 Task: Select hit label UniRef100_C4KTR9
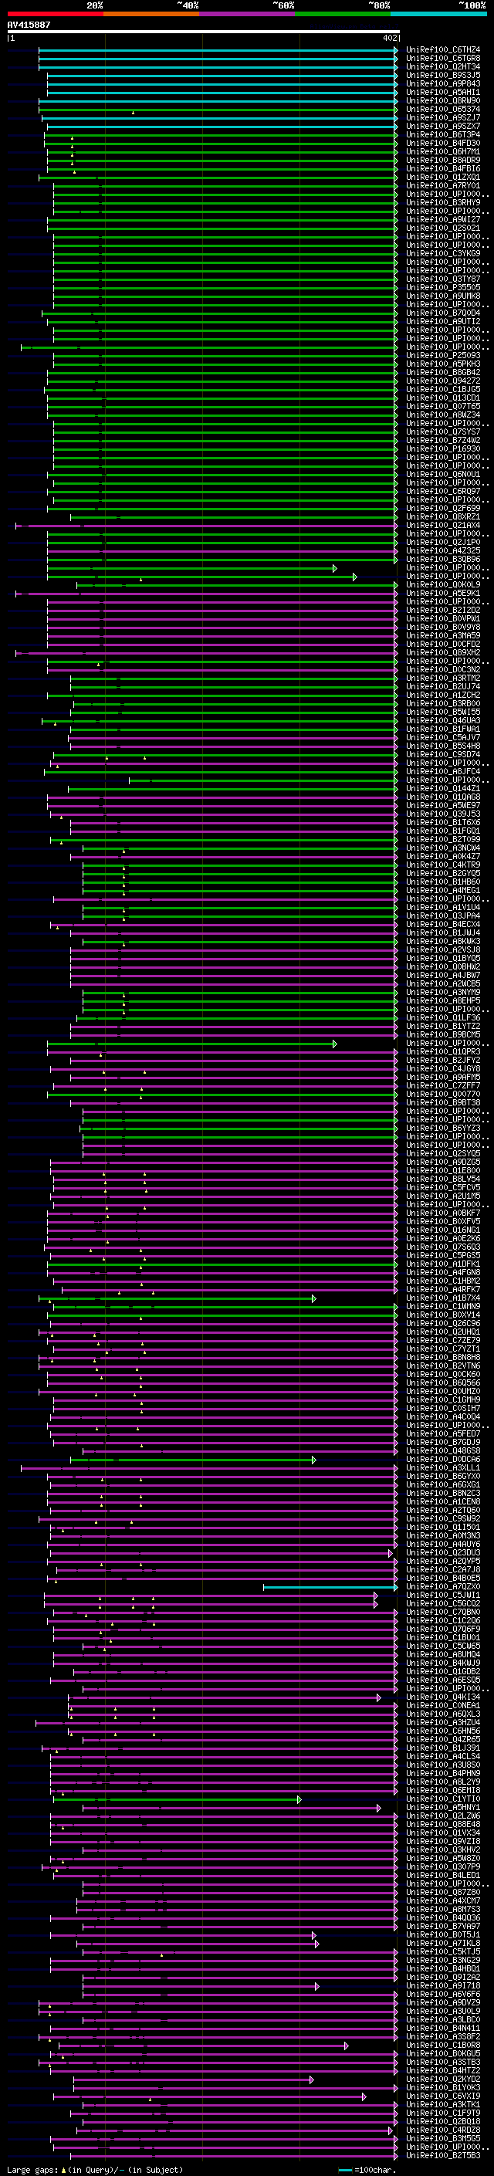pos(442,865)
